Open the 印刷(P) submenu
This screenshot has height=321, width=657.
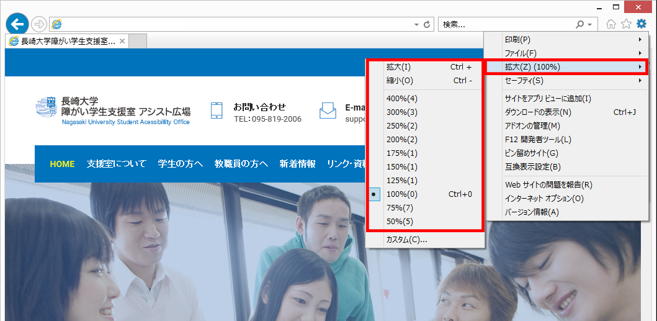566,40
